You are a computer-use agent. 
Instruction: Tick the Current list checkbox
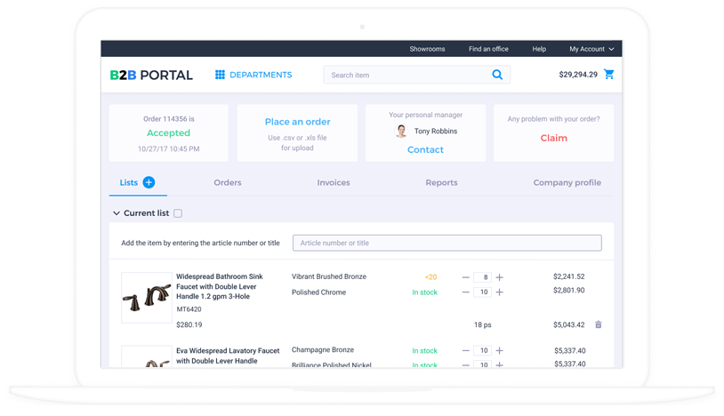pos(178,213)
